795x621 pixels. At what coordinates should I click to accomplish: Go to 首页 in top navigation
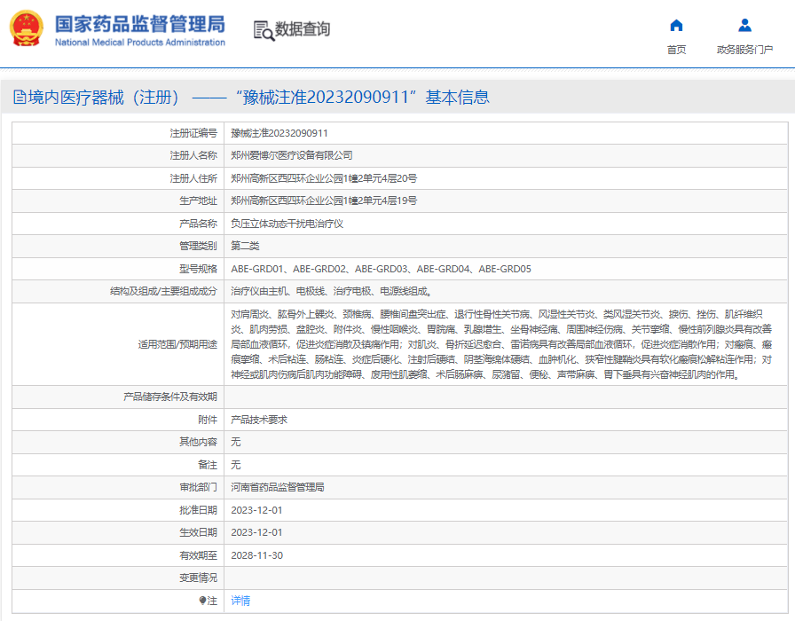[676, 50]
